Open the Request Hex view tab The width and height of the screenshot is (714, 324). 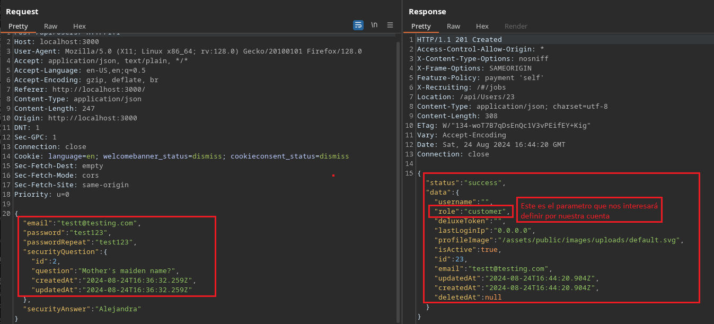coord(80,26)
